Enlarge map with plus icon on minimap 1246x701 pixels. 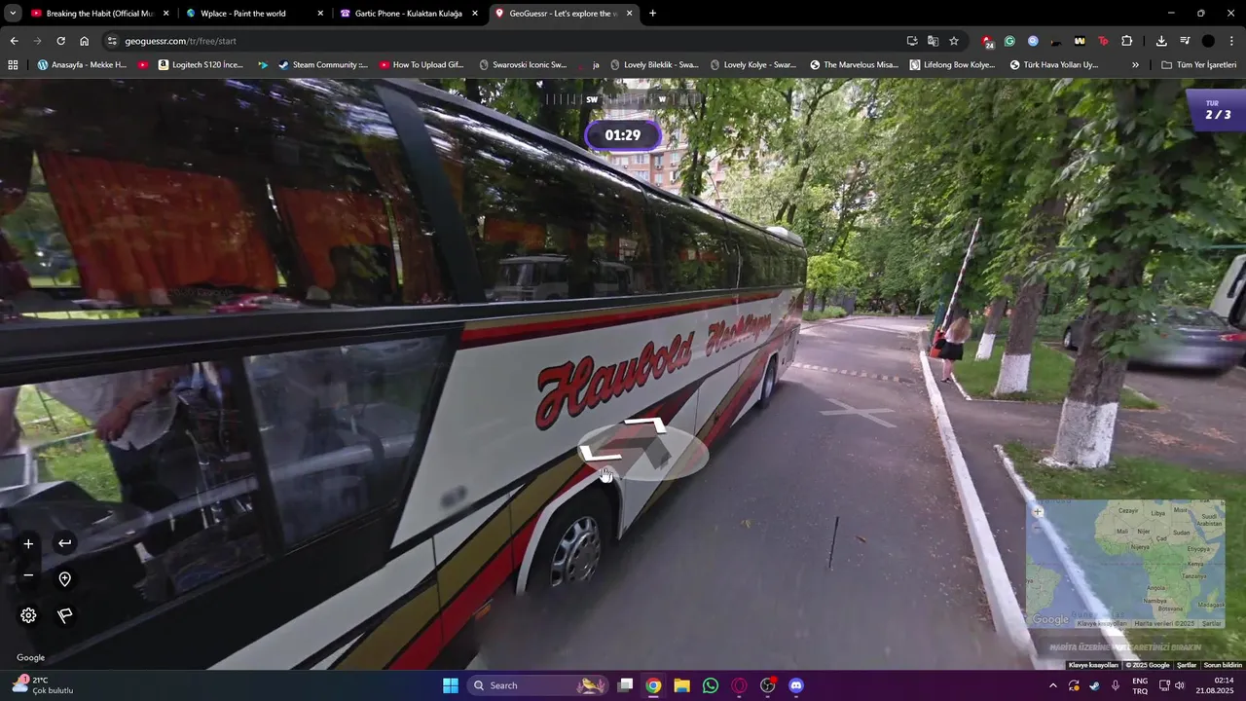coord(1038,512)
